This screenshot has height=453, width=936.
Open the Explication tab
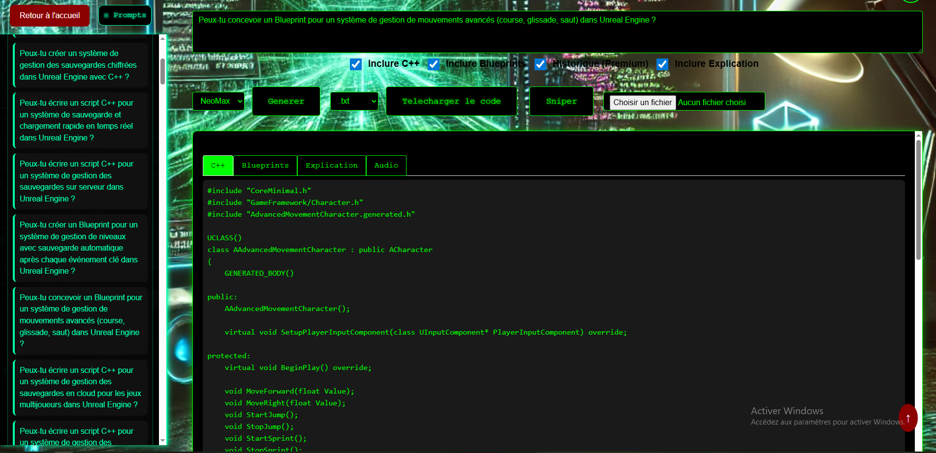pos(331,165)
